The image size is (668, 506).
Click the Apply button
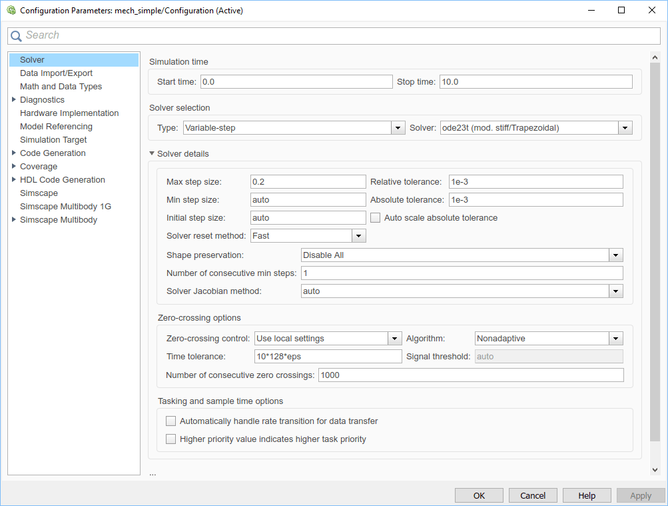(x=641, y=495)
